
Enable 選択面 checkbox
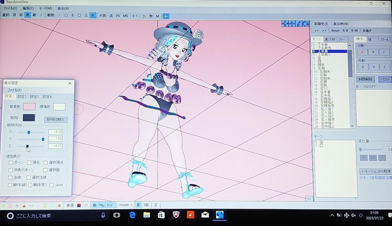coord(45,170)
